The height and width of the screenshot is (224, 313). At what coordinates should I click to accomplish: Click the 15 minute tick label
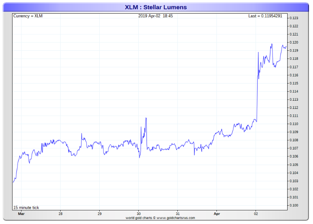tap(26, 208)
